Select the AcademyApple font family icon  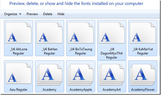coord(80,75)
